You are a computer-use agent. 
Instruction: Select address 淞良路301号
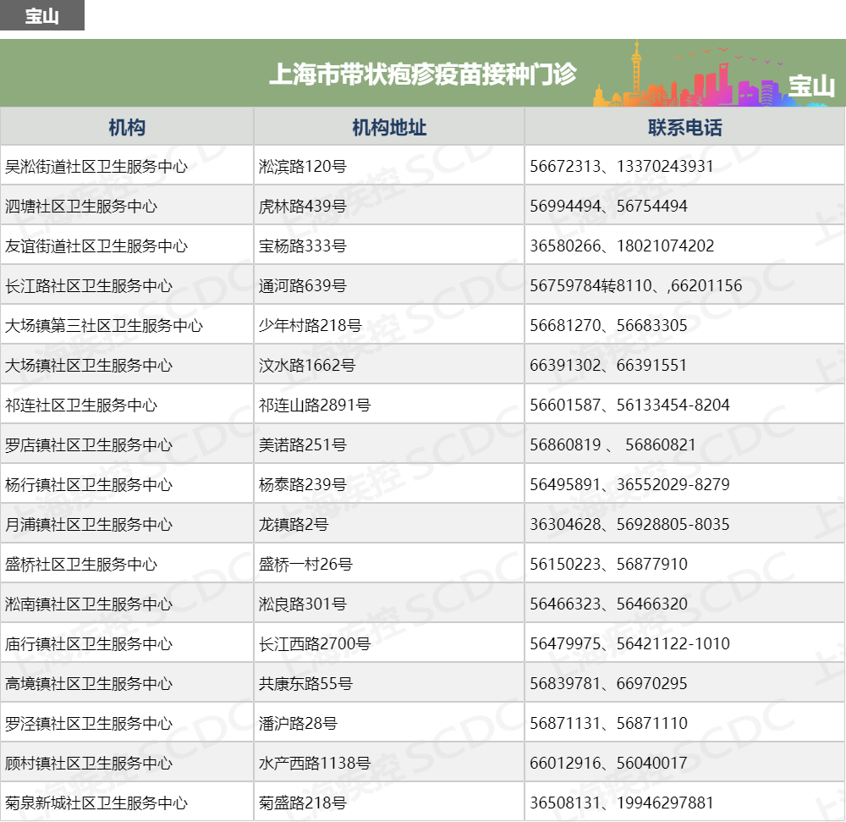point(302,604)
